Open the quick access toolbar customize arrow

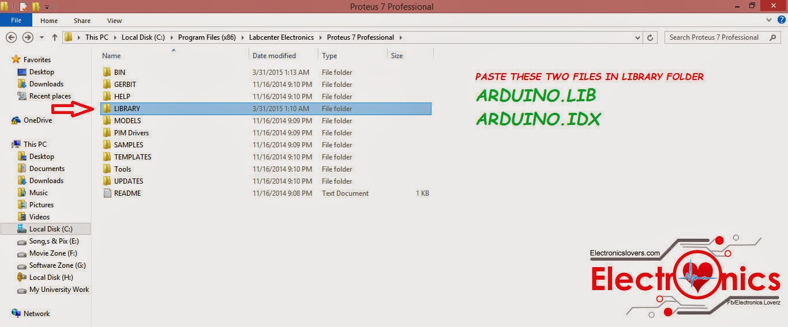(47, 7)
